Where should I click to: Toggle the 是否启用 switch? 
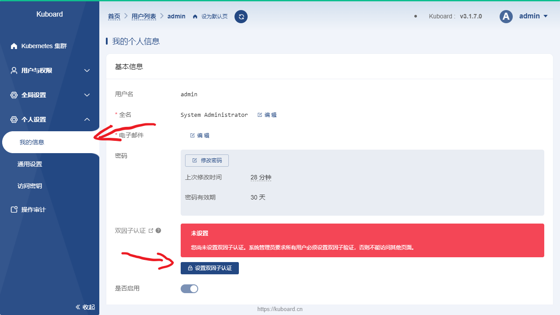pyautogui.click(x=189, y=288)
